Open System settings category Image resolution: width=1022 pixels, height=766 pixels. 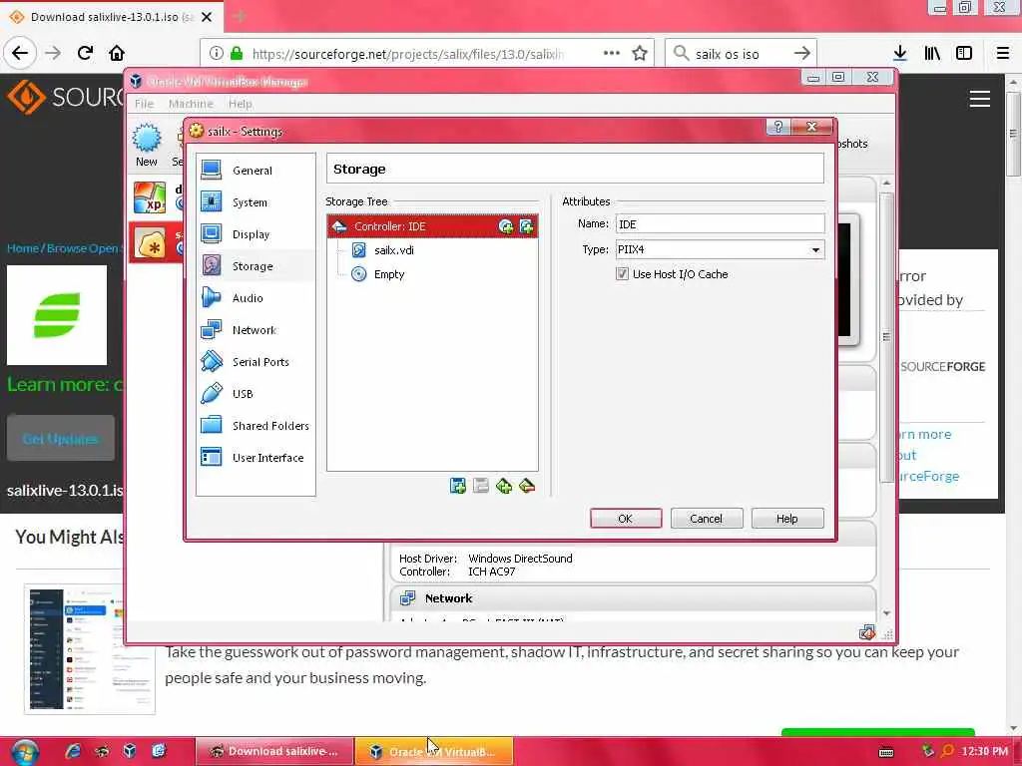point(255,201)
